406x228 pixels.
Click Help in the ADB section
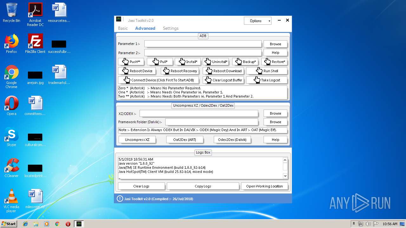(275, 53)
